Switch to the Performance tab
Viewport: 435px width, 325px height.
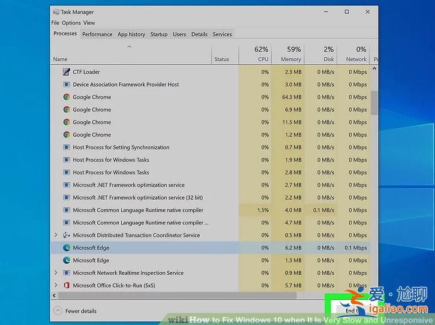[97, 34]
